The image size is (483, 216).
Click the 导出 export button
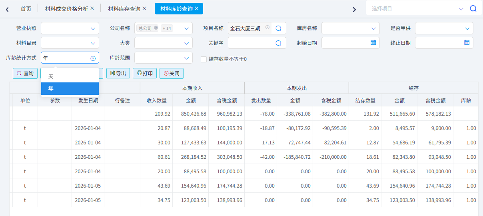point(118,74)
